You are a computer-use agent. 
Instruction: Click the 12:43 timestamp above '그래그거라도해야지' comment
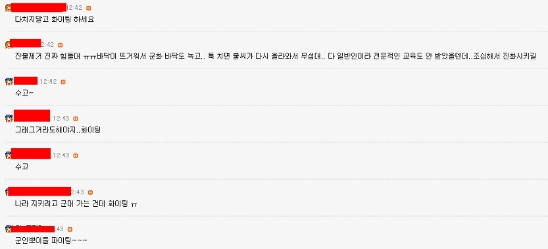61,119
